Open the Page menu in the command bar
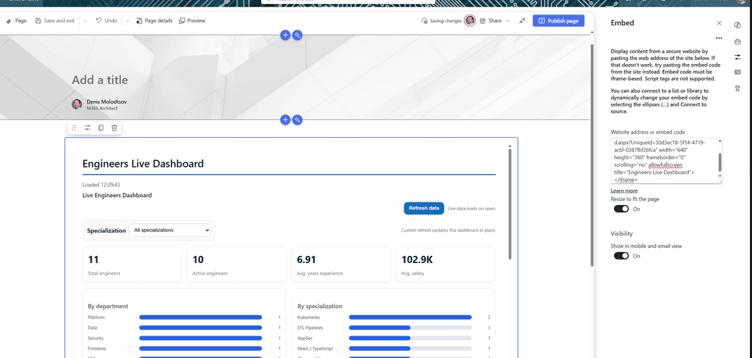Image resolution: width=752 pixels, height=358 pixels. tap(16, 20)
